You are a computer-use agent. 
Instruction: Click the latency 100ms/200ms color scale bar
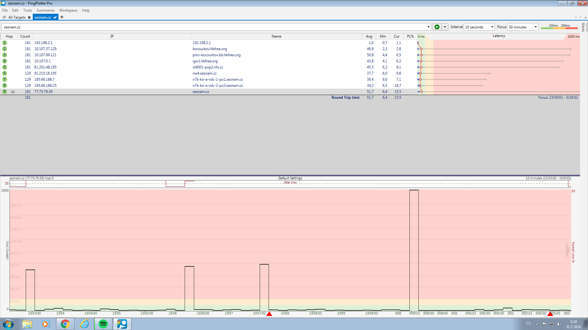559,27
